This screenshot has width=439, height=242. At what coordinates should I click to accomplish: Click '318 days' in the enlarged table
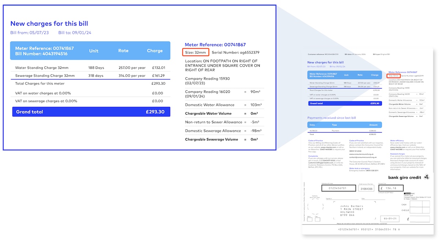click(97, 76)
